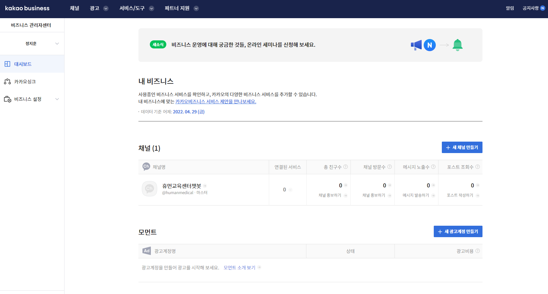Click the arrow next to 채널 방문수 value
Screen dimensions: 548x294
click(389, 185)
